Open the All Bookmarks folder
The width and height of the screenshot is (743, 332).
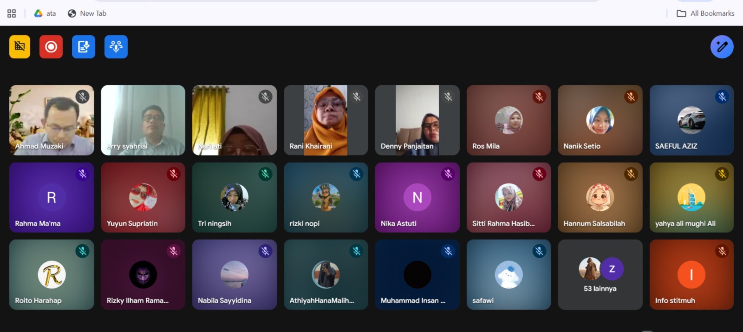pos(705,13)
